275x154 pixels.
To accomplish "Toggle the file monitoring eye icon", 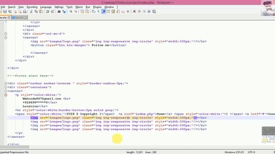I will [128, 12].
